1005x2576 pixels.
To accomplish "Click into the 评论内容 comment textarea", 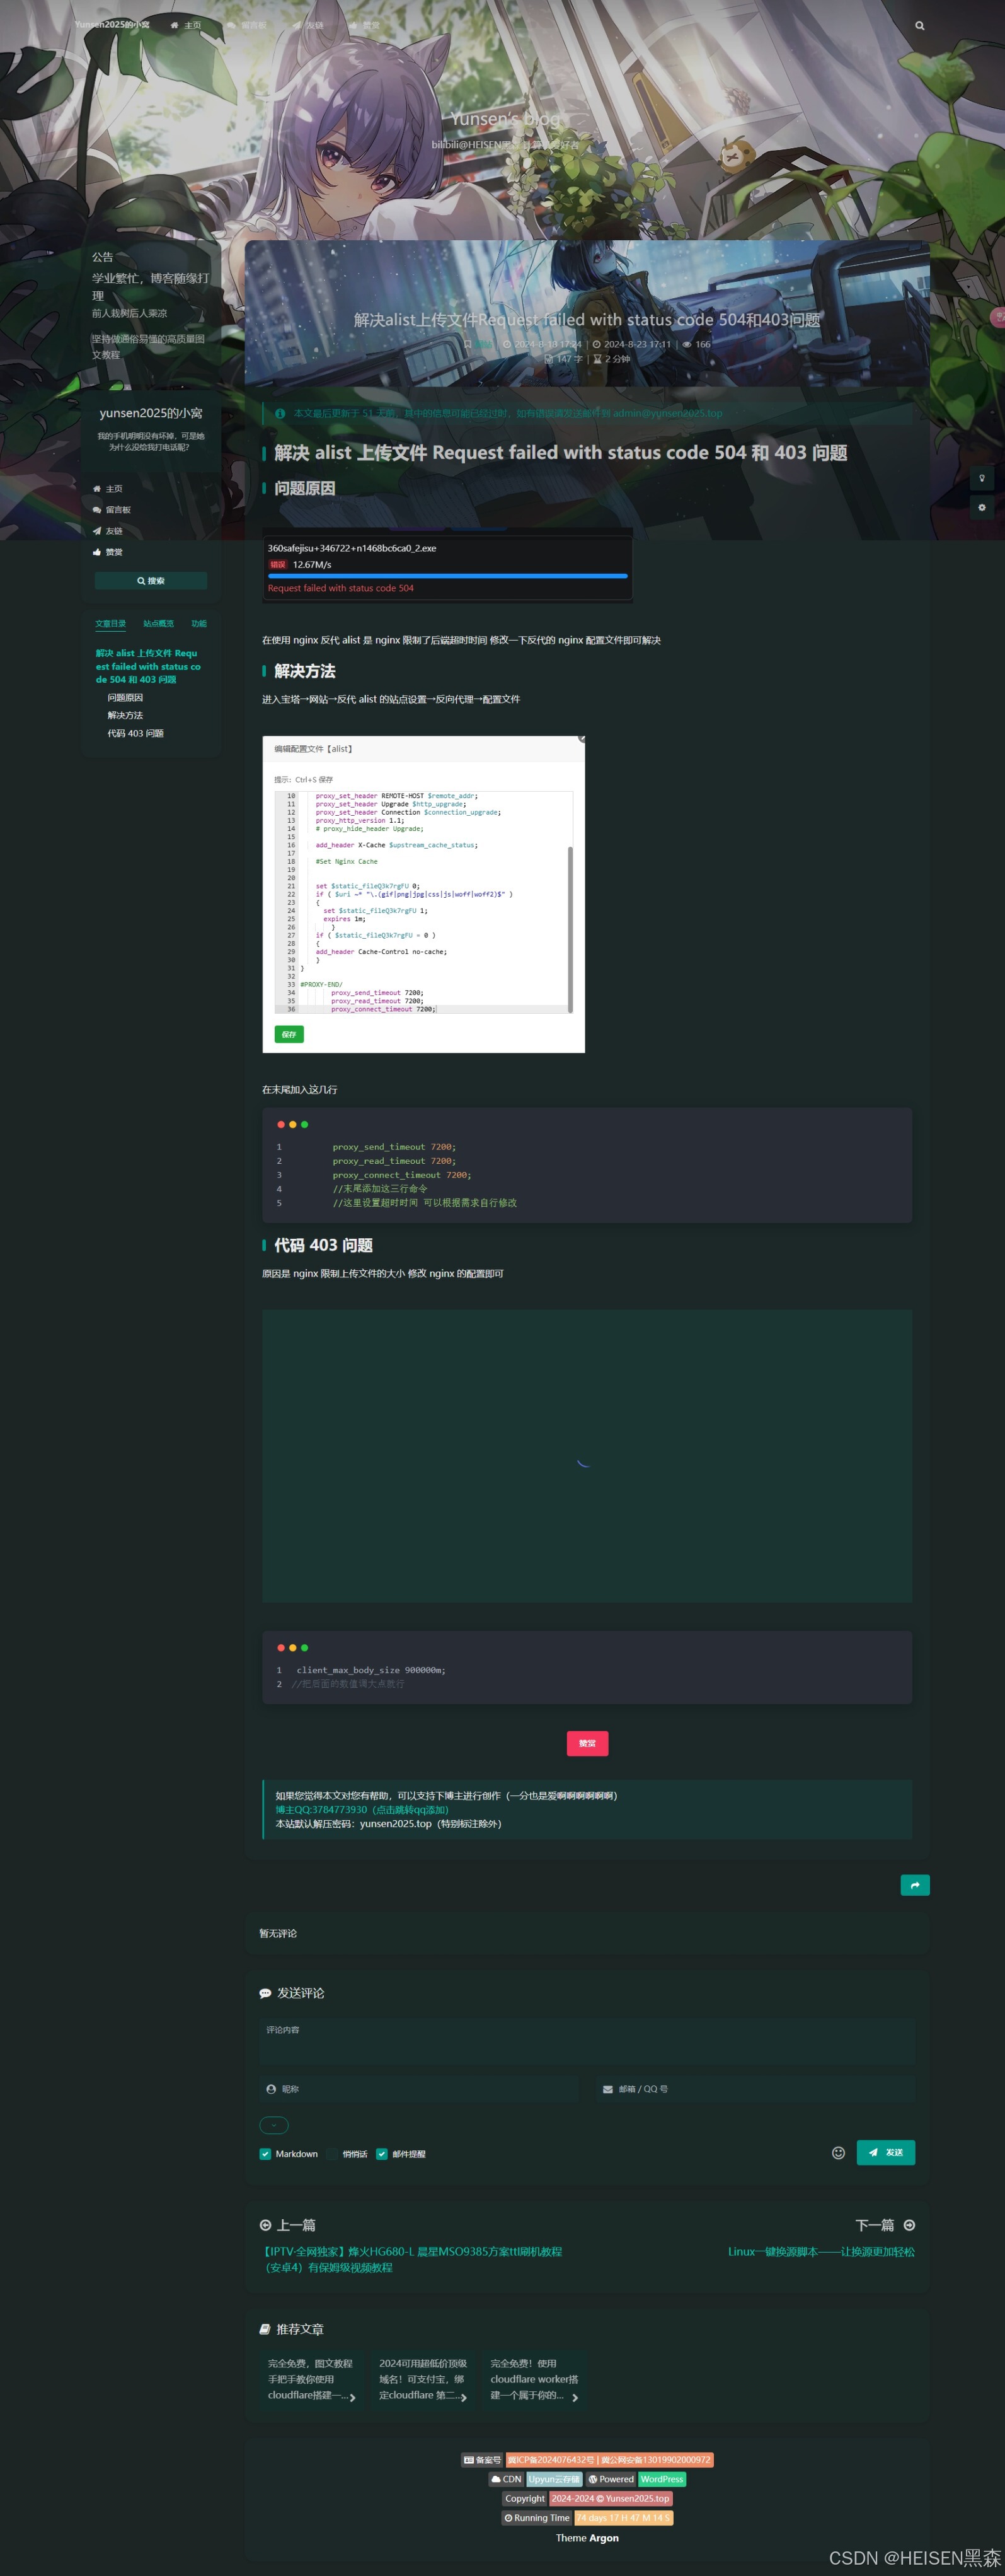I will click(587, 2042).
